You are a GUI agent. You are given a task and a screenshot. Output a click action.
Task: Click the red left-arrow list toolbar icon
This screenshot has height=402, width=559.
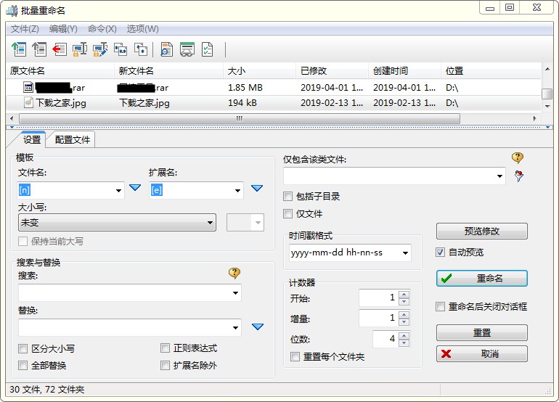[x=60, y=49]
